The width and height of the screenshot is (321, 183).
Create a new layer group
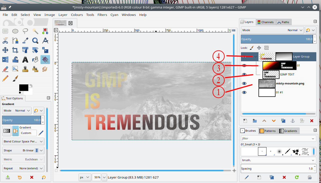tap(255, 121)
